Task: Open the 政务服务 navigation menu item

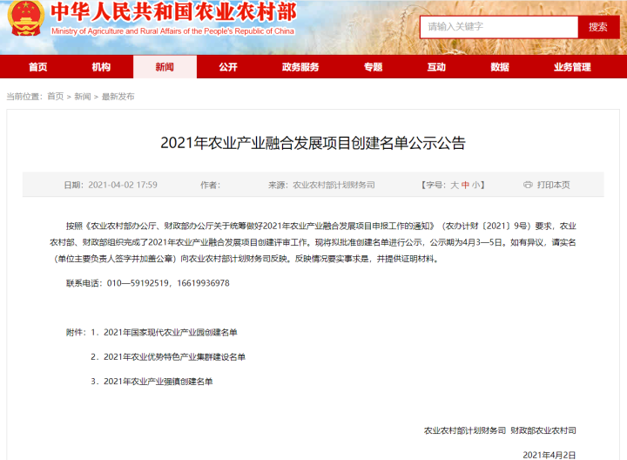Action: click(300, 67)
